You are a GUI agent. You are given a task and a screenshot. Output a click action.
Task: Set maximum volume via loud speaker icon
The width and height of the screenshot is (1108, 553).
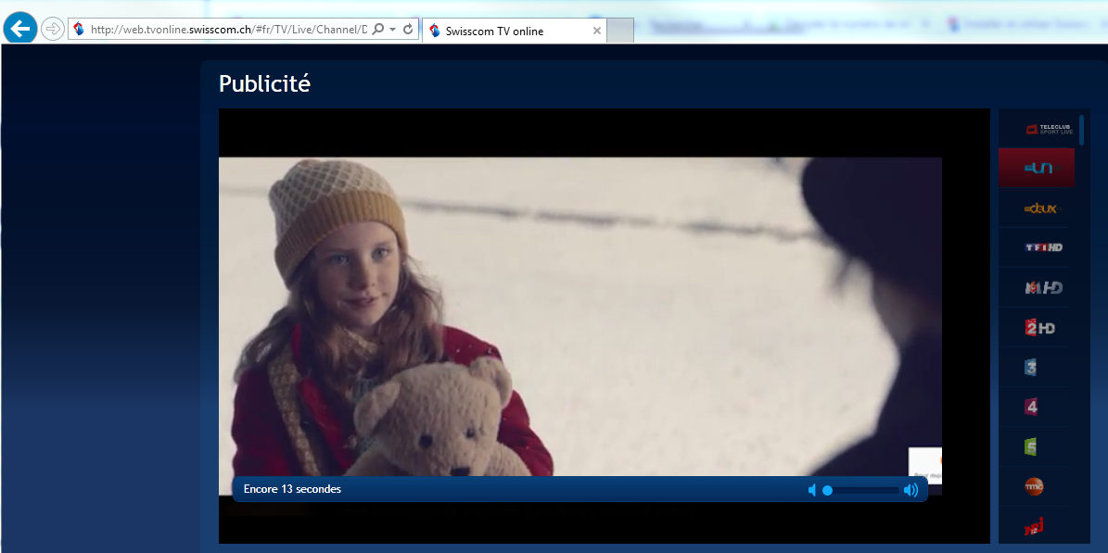tap(911, 490)
